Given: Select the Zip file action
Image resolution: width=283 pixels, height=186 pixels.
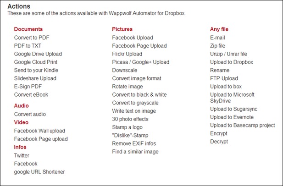Looking at the screenshot, I should point(217,46).
